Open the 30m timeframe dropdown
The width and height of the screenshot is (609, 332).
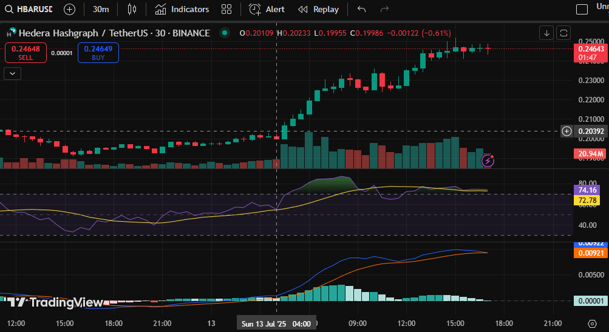tap(101, 10)
